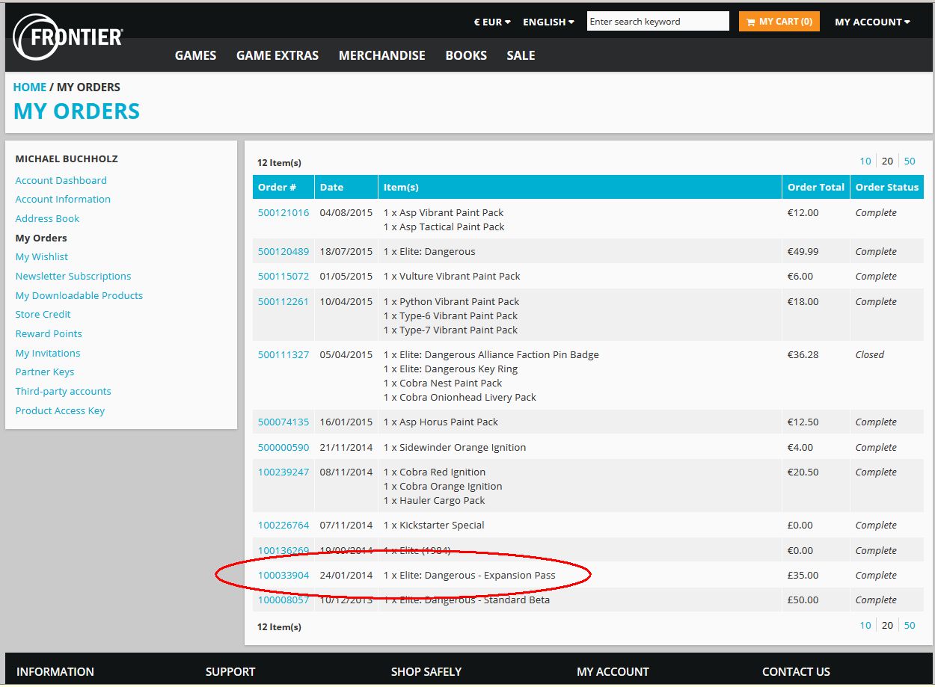Open the Sale menu
This screenshot has height=687, width=935.
521,55
